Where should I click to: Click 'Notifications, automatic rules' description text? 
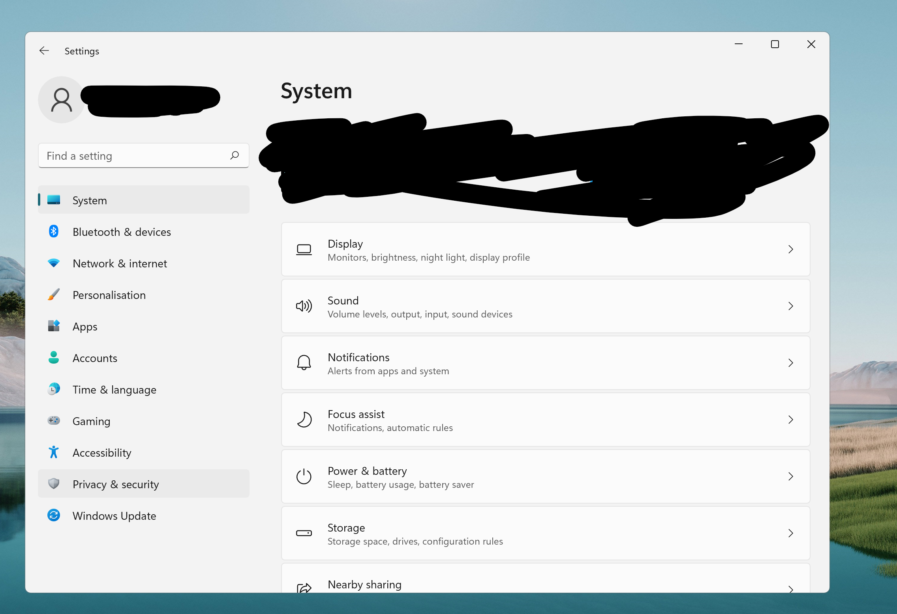390,428
